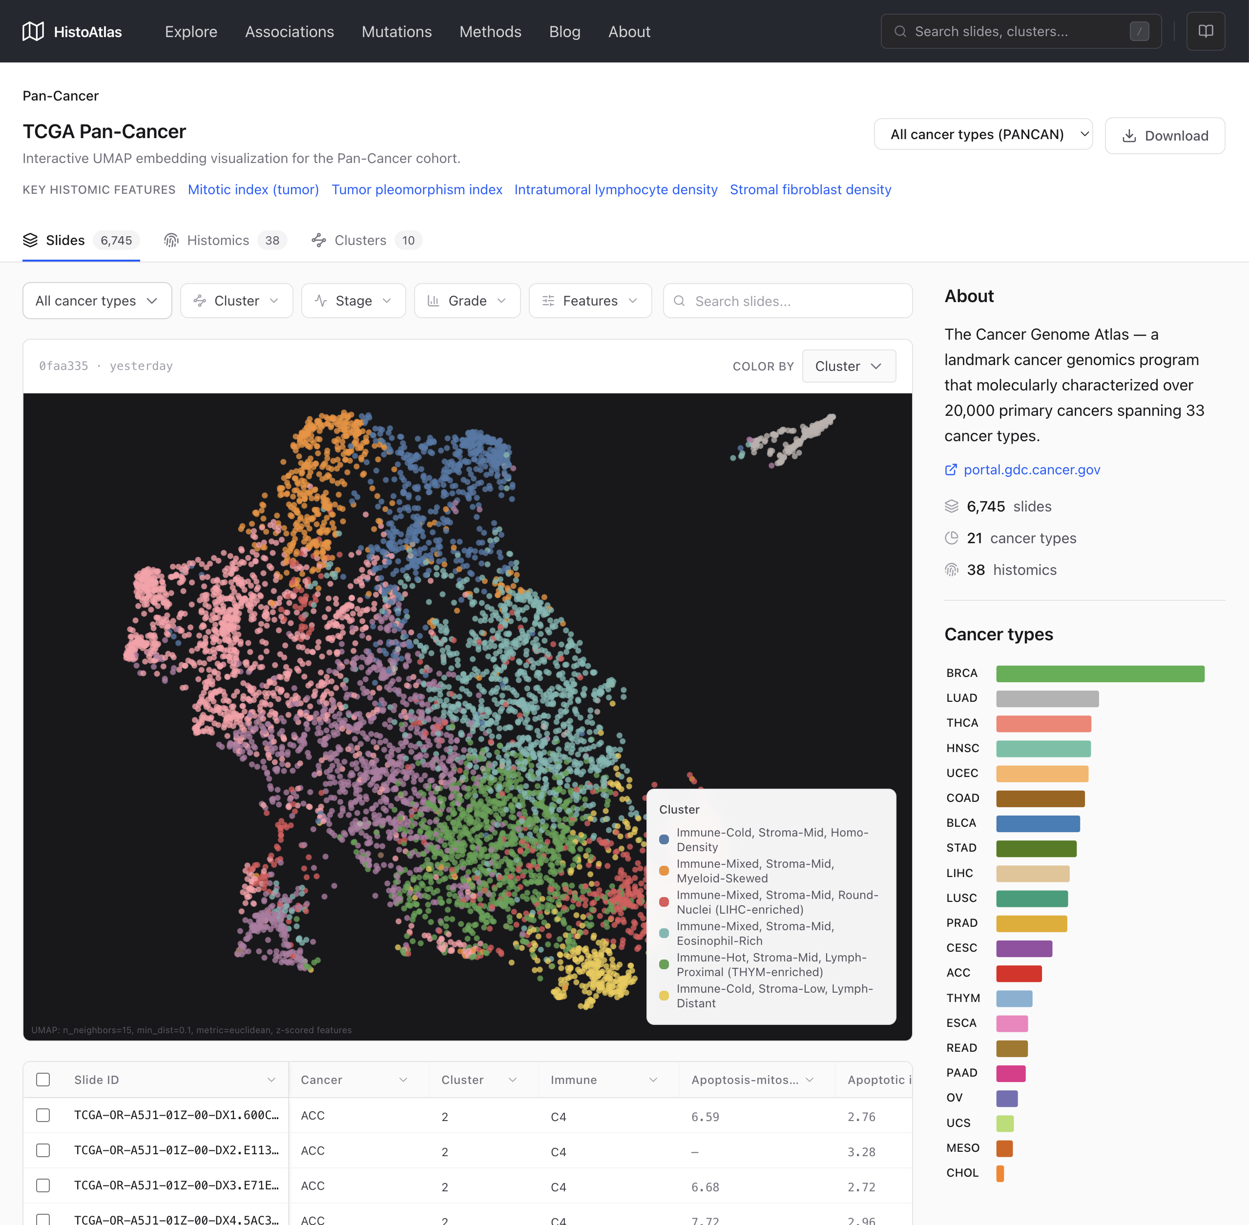This screenshot has width=1249, height=1225.
Task: Open the Intratumoral lymphocyte density link
Action: click(616, 189)
